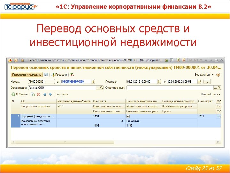
Task: Click magnifier open icon in Организация field
Action: pos(102,88)
